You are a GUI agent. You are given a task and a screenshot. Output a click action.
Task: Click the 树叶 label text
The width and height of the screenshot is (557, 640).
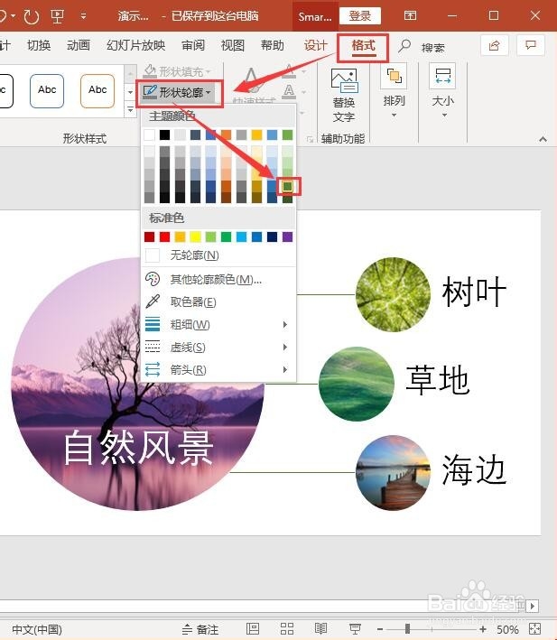pyautogui.click(x=474, y=292)
